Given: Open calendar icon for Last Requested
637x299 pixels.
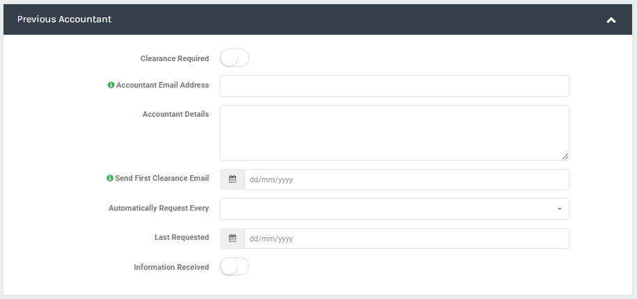Looking at the screenshot, I should click(233, 239).
